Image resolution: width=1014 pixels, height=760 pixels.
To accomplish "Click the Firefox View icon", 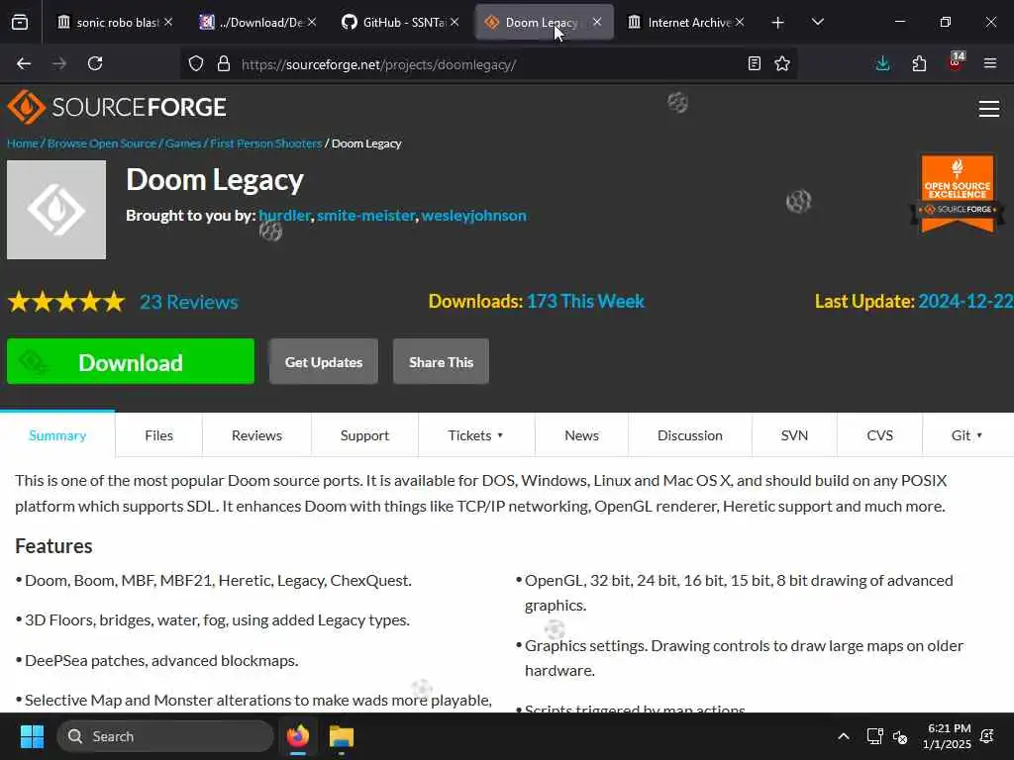I will click(20, 23).
